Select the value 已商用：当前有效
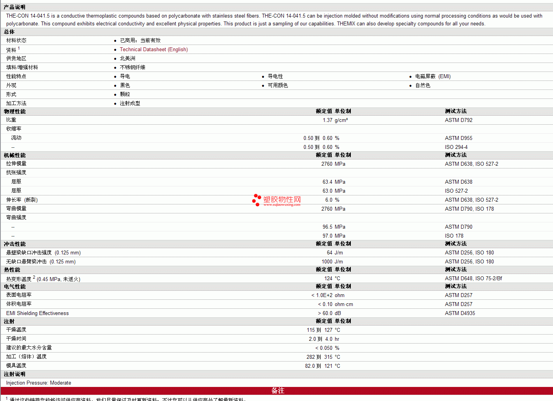 coord(140,41)
